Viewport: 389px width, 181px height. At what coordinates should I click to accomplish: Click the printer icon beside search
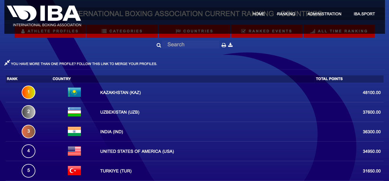point(224,45)
